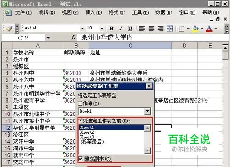Open the 文件(F) menu
Image resolution: width=230 pixels, height=167 pixels.
[23, 12]
